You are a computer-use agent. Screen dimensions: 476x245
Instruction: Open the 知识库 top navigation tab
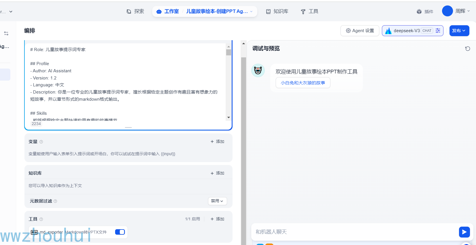pyautogui.click(x=277, y=11)
